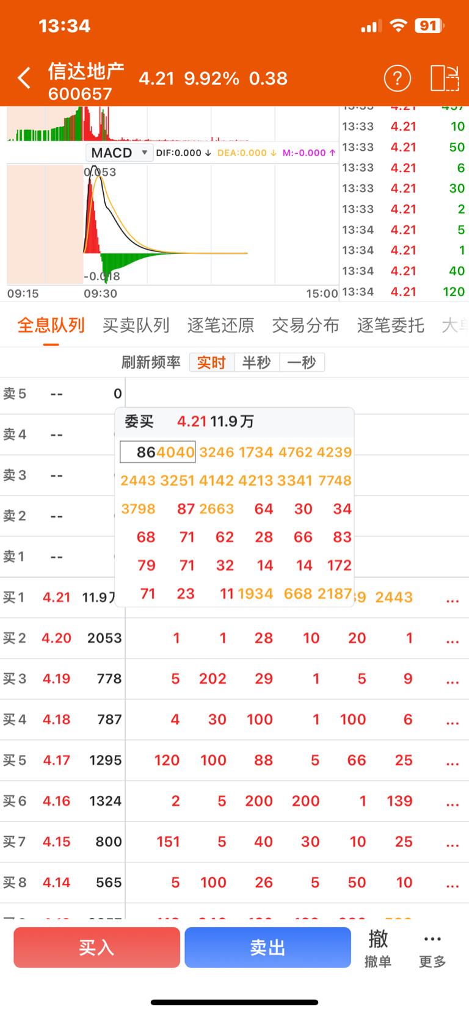Tap order 4040 in the 委买 popup

[x=175, y=452]
